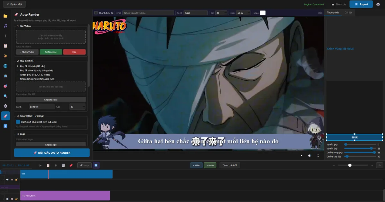The height and width of the screenshot is (202, 385).
Task: Zoom in timeline with plus icon
Action: point(372,166)
